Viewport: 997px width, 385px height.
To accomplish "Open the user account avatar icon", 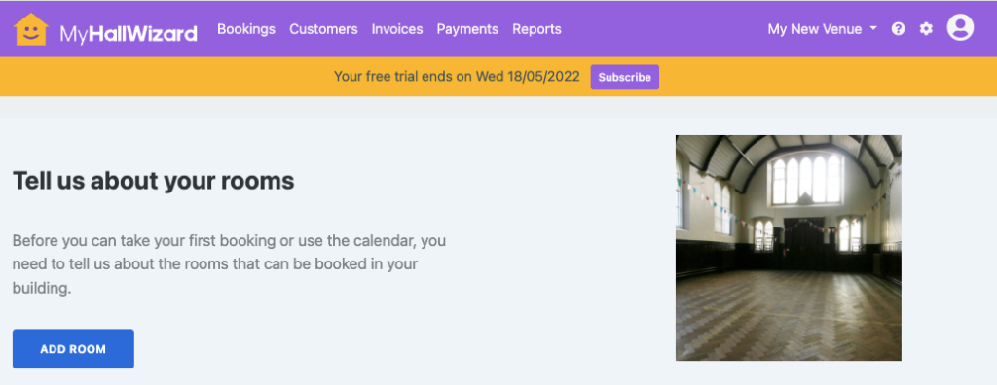I will (960, 28).
